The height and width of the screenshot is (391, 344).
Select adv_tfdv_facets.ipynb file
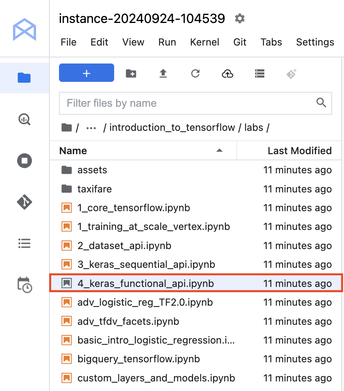(196, 321)
